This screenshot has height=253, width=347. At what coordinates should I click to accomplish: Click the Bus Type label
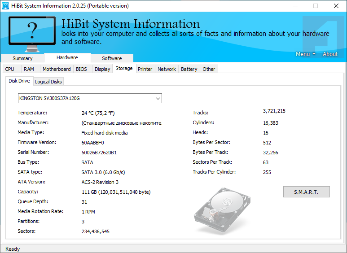28,162
